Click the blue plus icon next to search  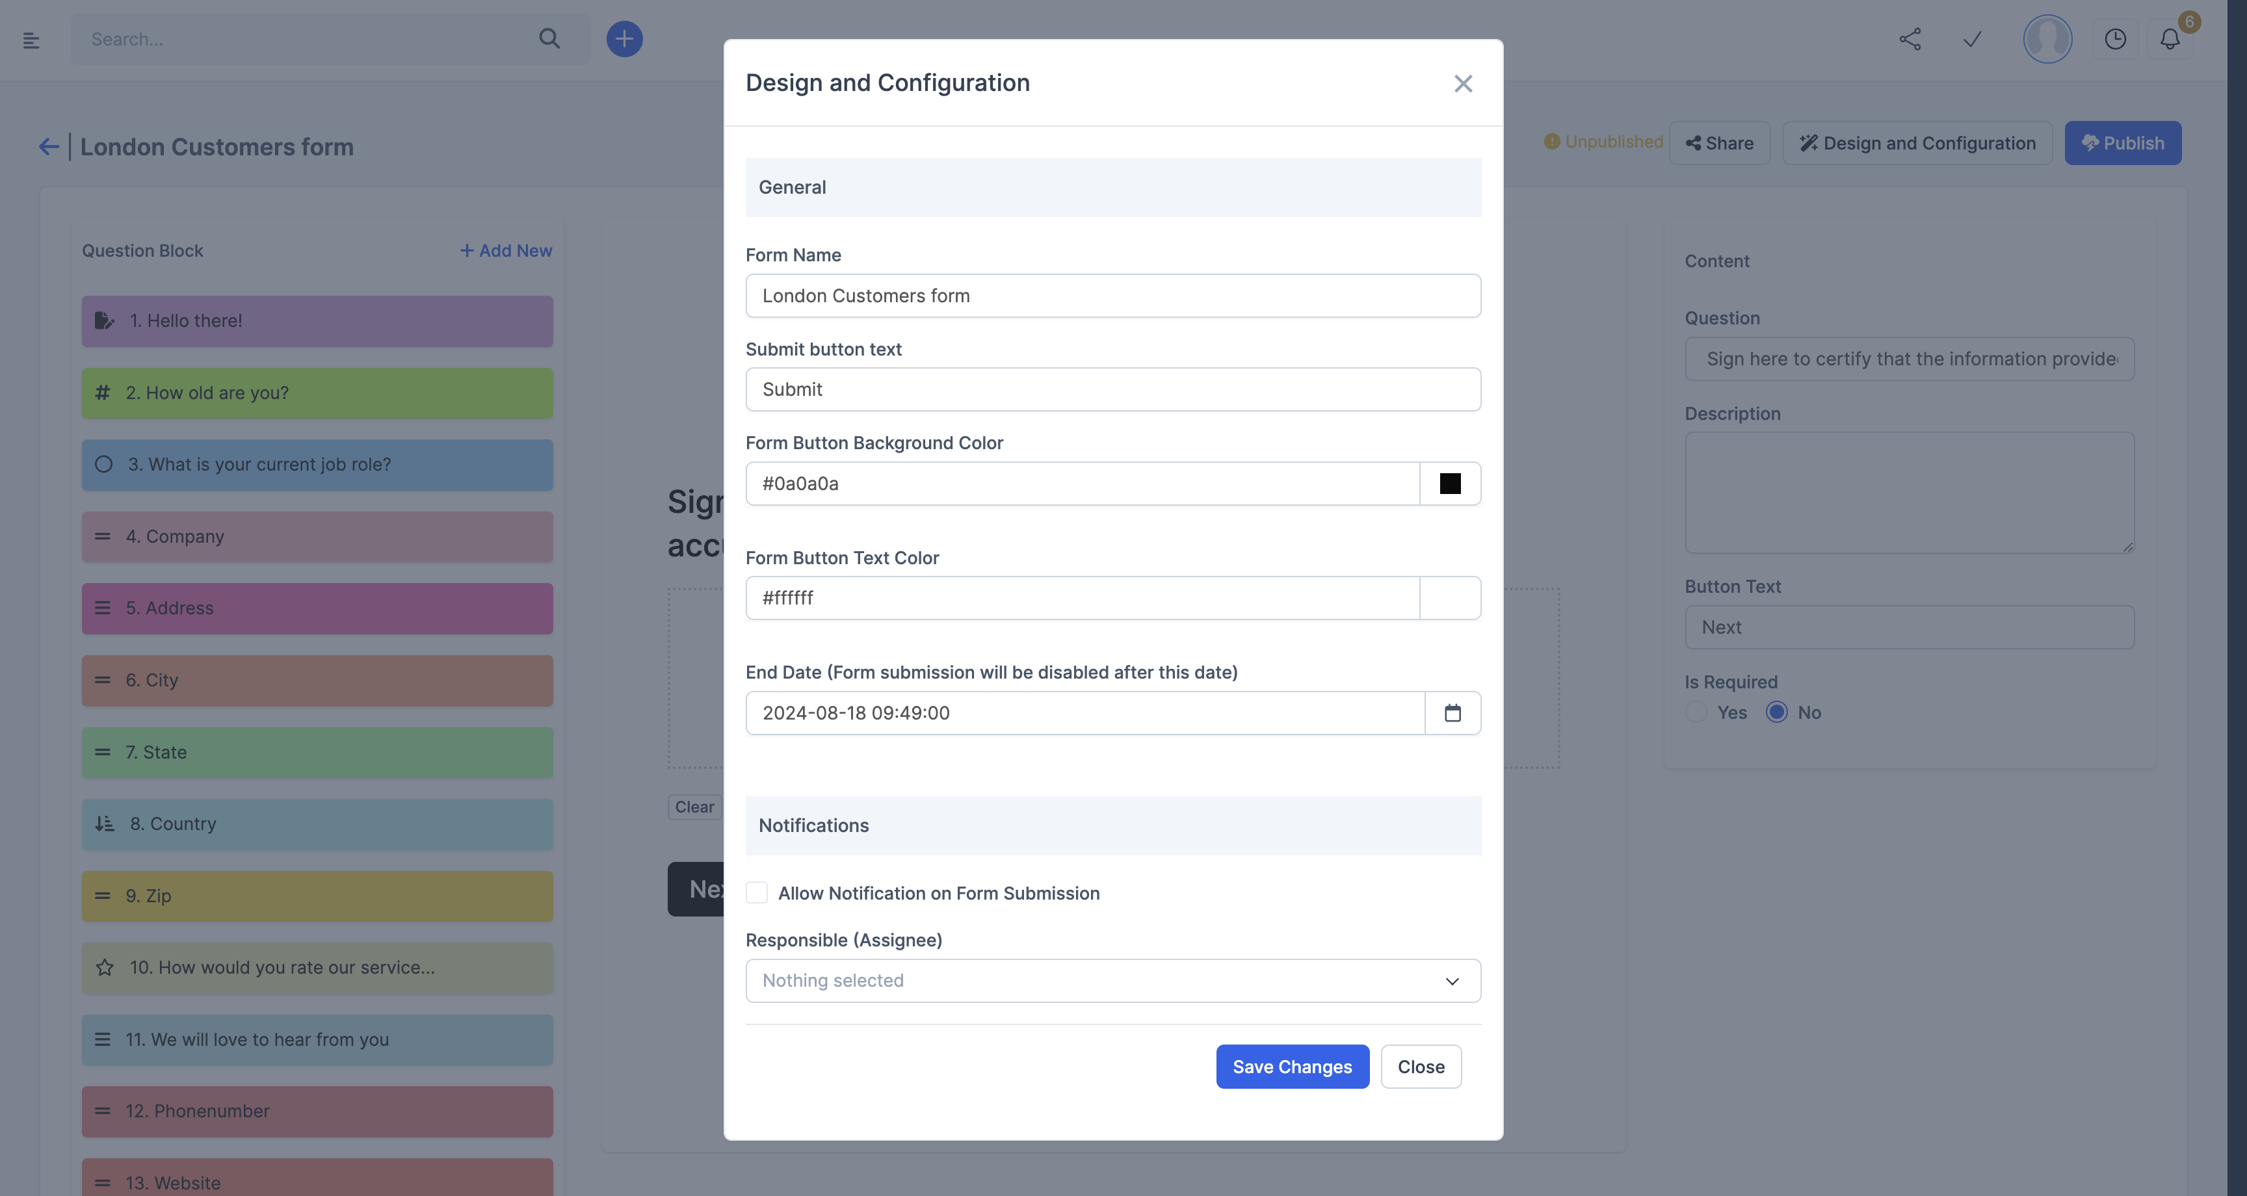pos(625,38)
